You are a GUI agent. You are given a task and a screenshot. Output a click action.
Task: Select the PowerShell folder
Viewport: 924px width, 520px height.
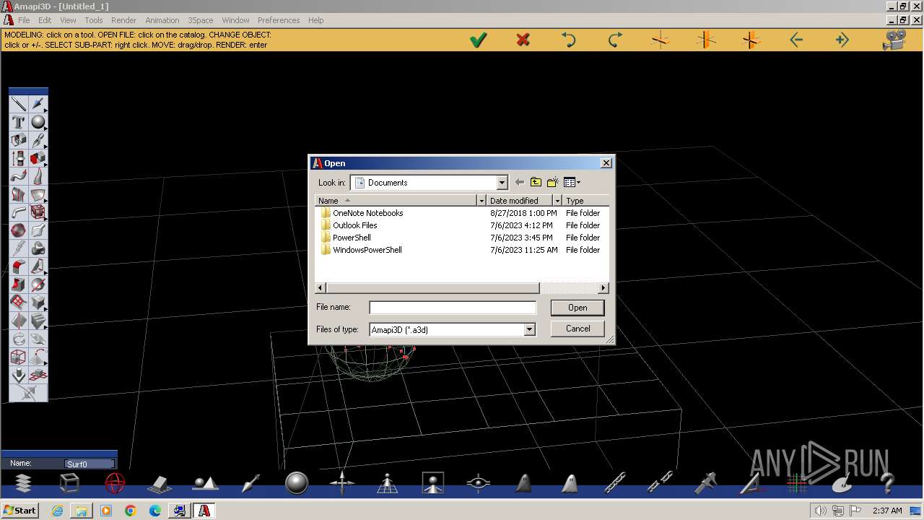tap(346, 238)
